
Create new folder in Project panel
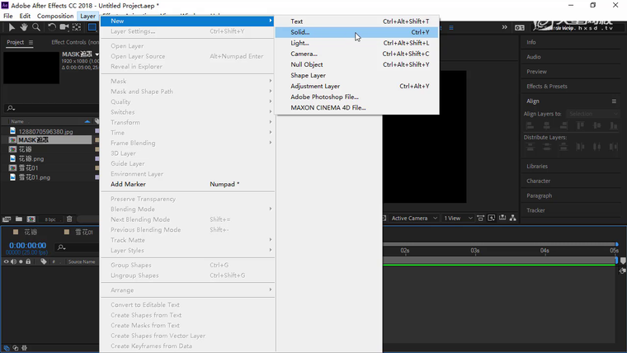(18, 219)
